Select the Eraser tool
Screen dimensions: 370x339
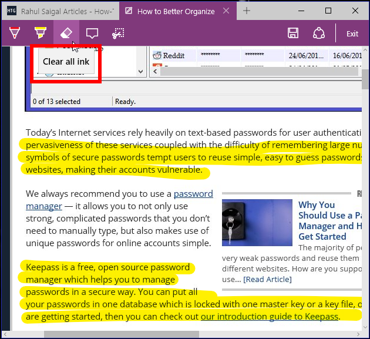tap(66, 33)
